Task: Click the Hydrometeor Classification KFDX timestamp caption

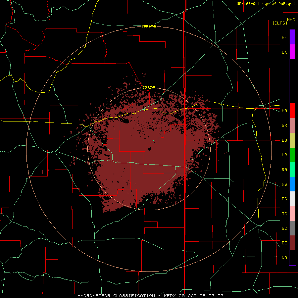Action: tap(150, 296)
